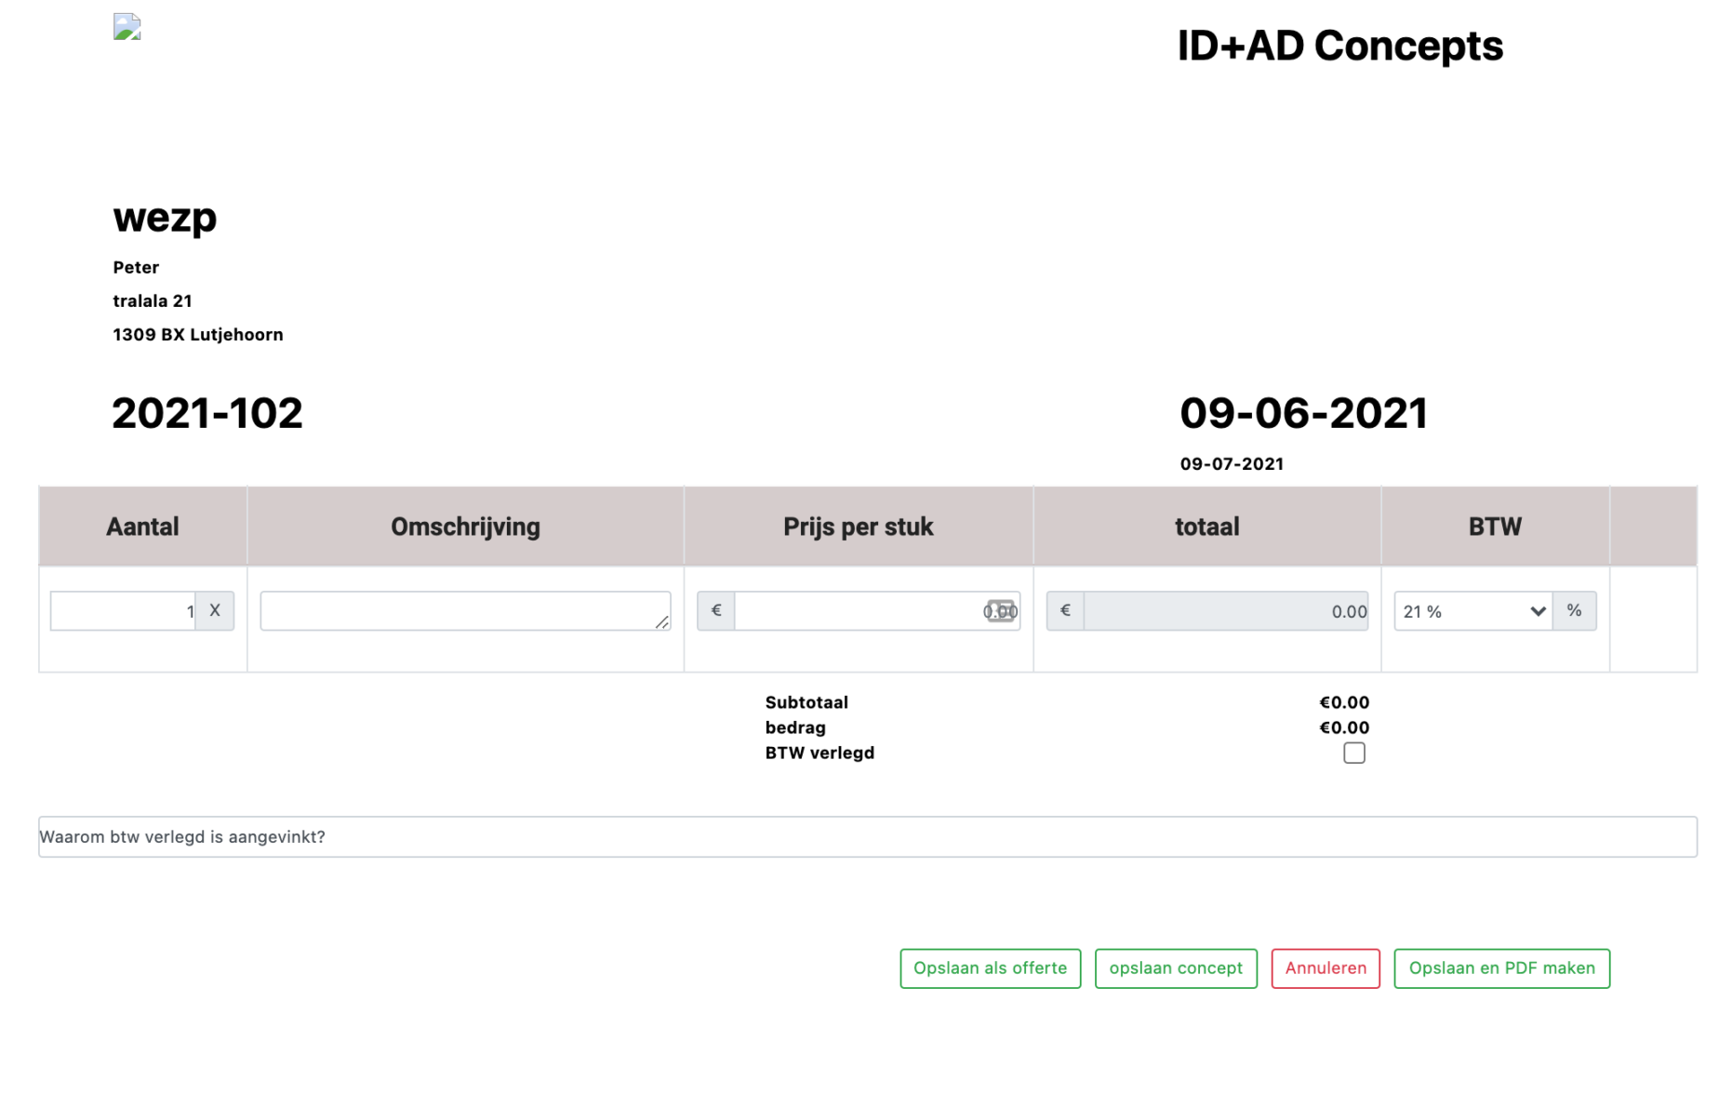Click the totaal column header
This screenshot has height=1094, width=1732.
click(1206, 527)
